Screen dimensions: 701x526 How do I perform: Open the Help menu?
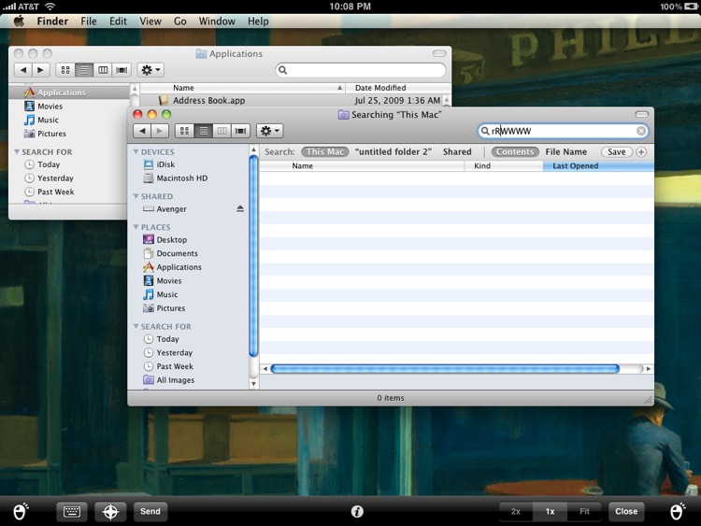pos(258,21)
